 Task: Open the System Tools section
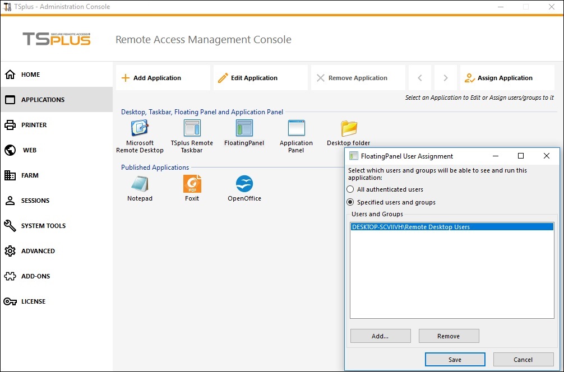[x=43, y=226]
